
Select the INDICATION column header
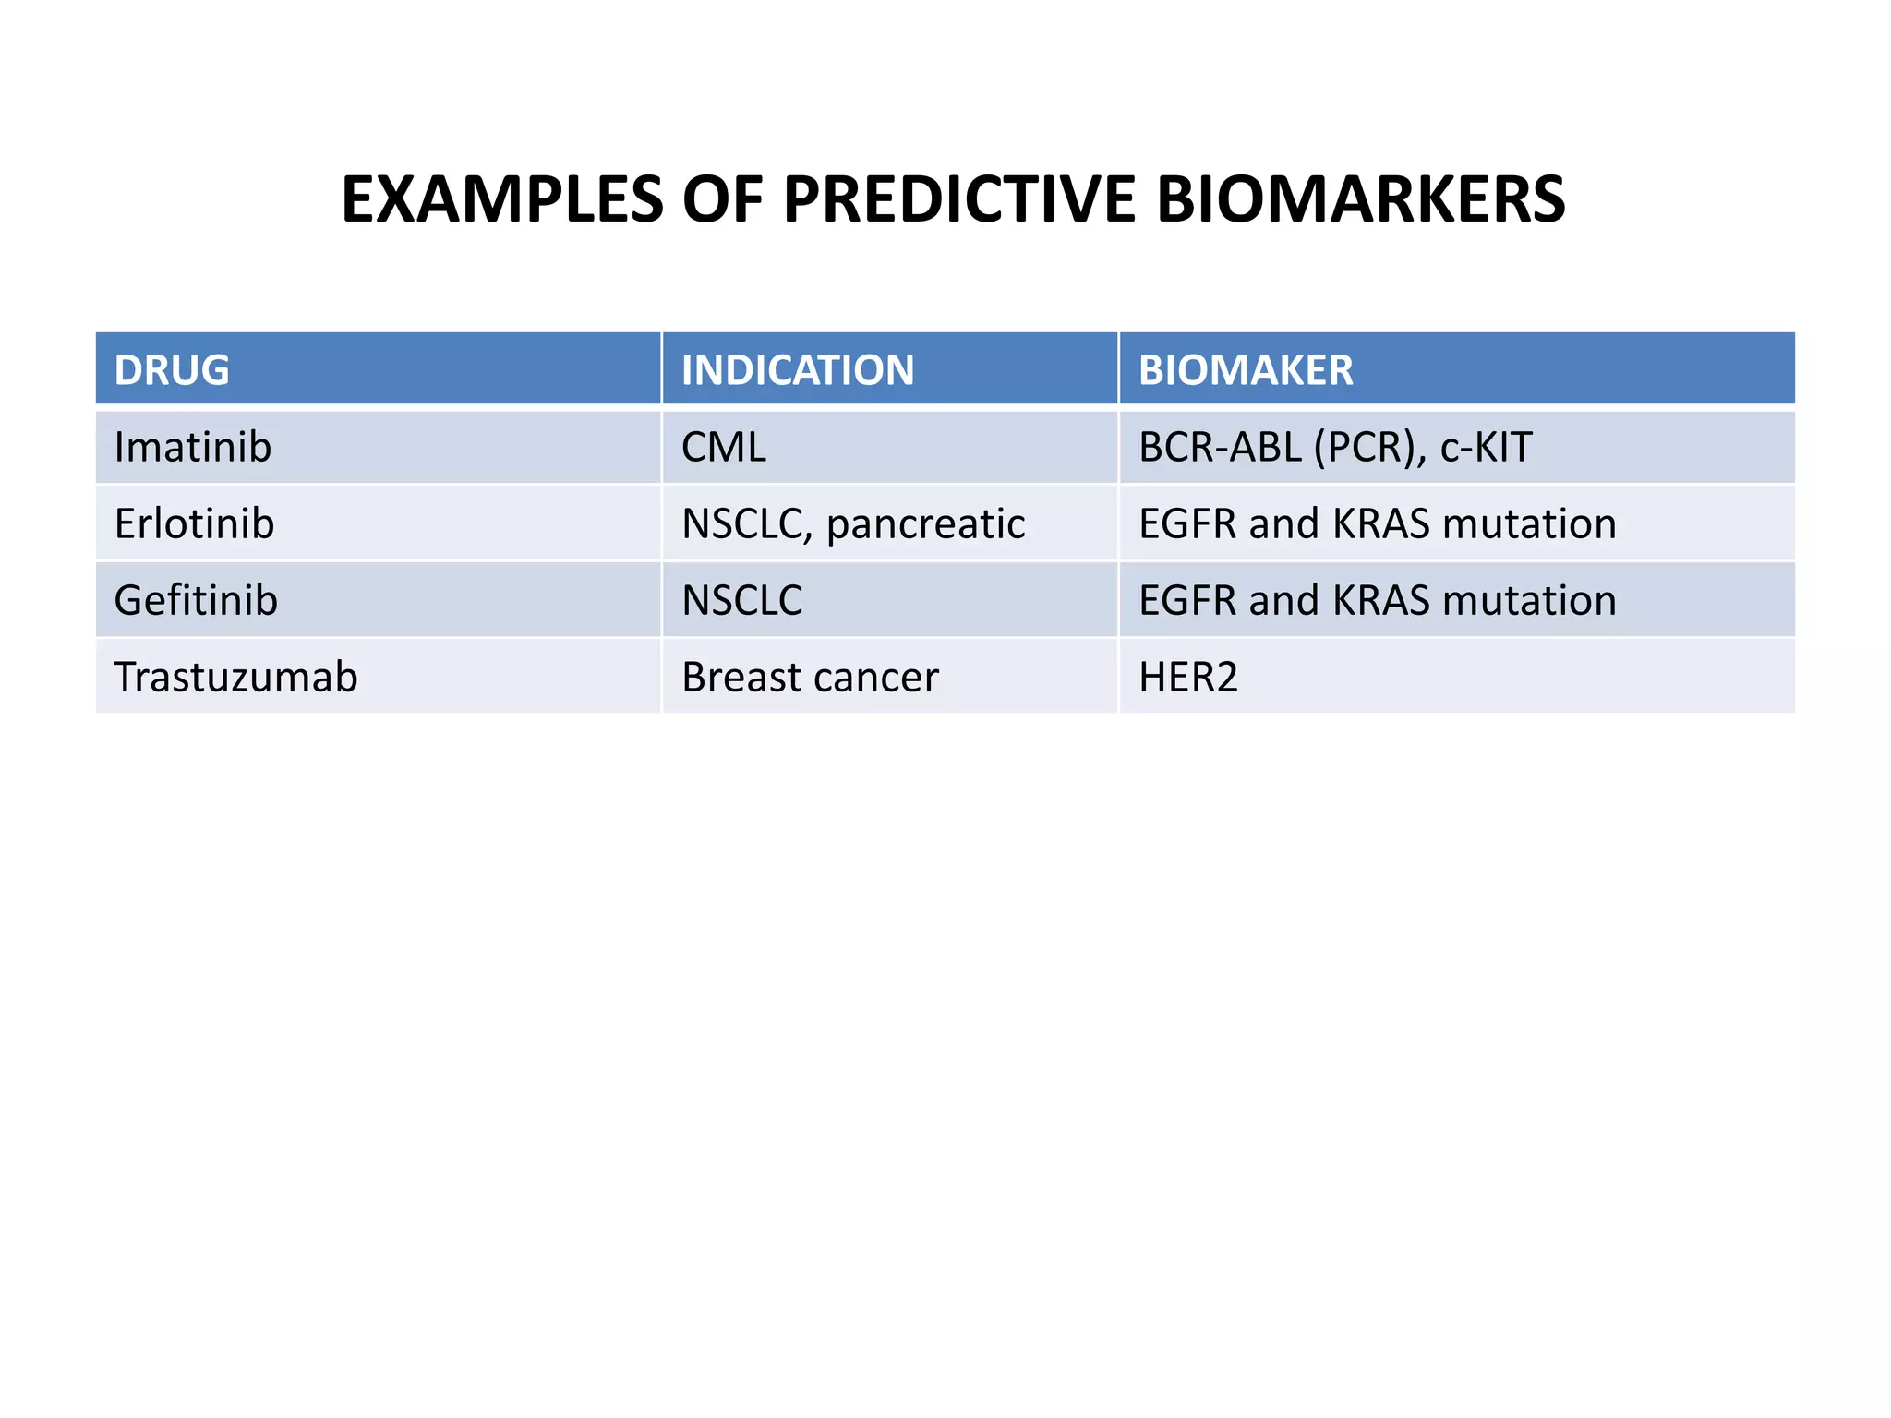tap(797, 370)
